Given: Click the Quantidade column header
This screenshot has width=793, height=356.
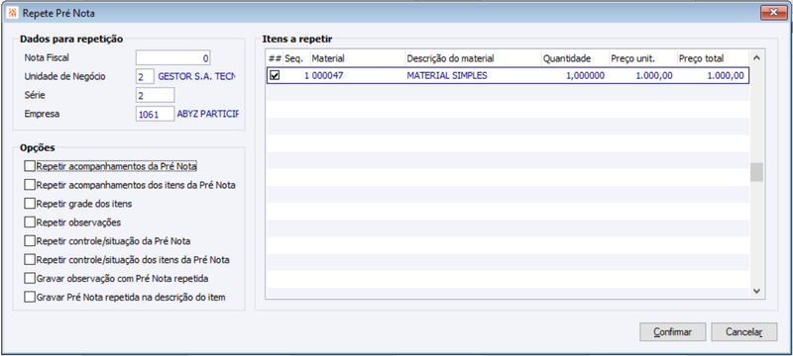Looking at the screenshot, I should click(575, 58).
